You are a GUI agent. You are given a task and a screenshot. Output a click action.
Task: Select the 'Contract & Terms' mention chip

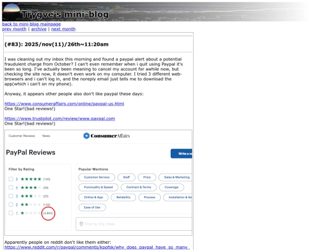point(139,187)
